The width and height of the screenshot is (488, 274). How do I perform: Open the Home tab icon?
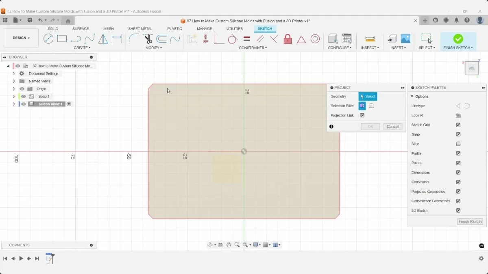tap(68, 21)
